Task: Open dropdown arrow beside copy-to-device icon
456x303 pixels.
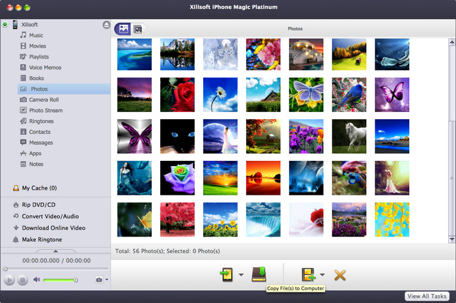Action: pyautogui.click(x=241, y=275)
